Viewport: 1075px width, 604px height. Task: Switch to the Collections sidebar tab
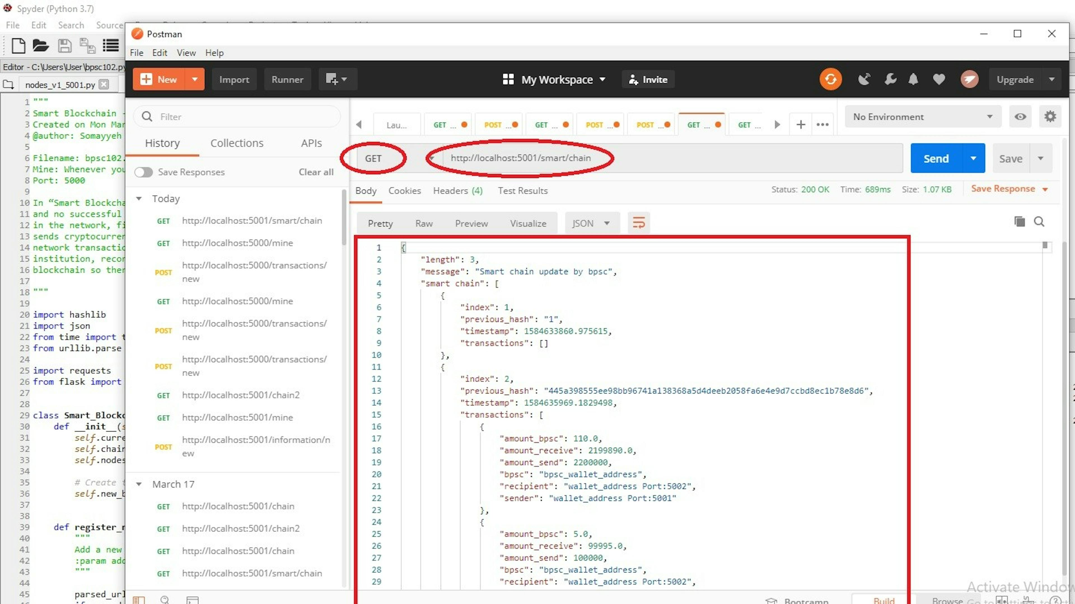237,143
